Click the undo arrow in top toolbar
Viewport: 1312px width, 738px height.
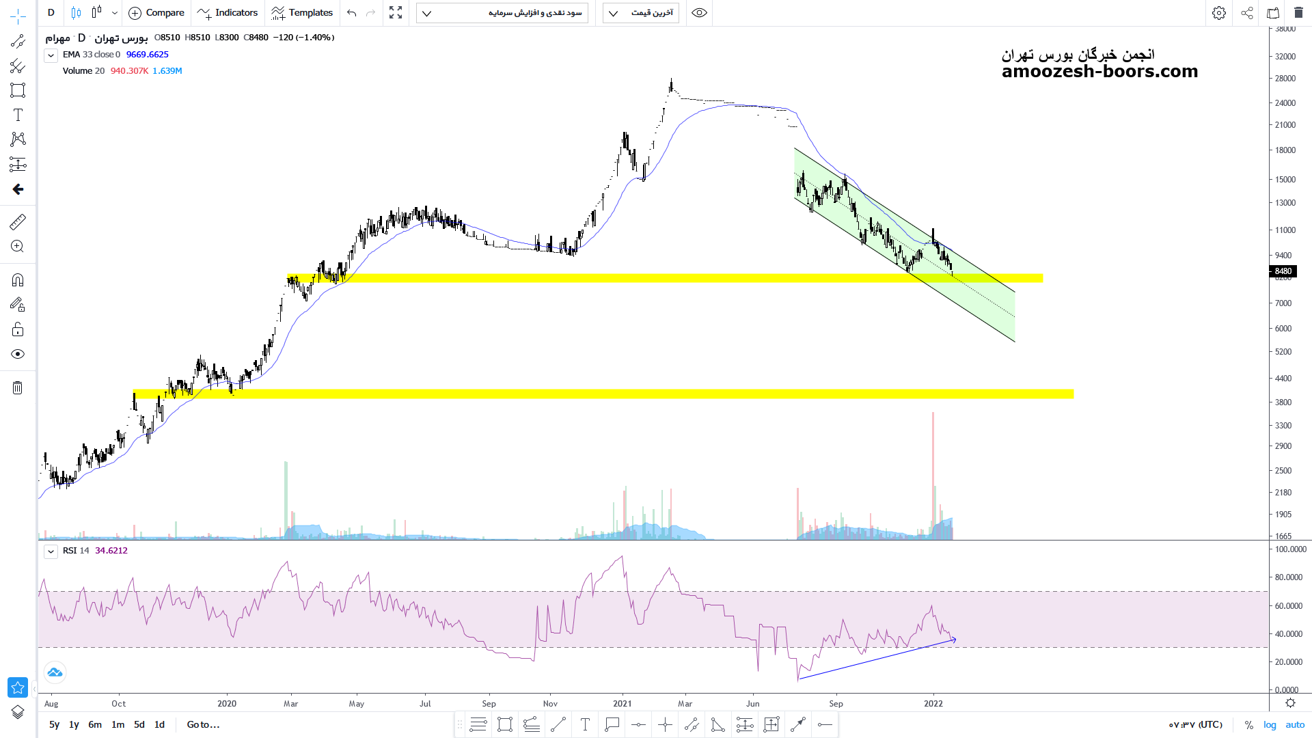[351, 13]
